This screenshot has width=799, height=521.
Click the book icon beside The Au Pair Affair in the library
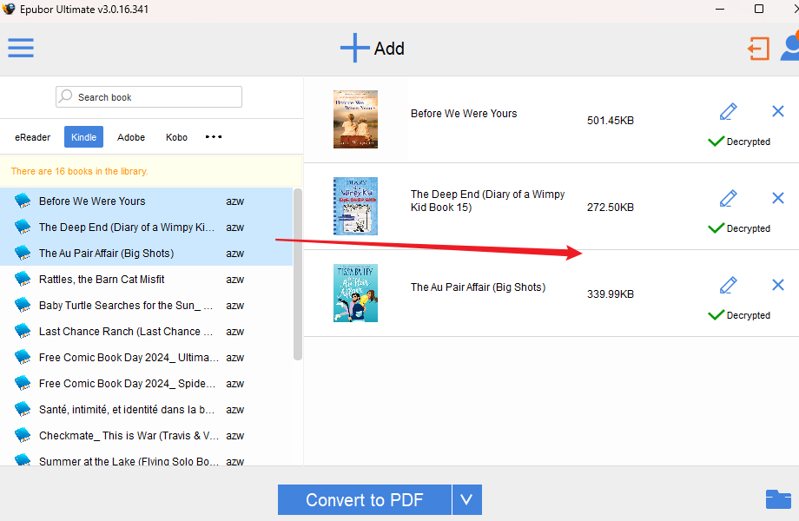[23, 253]
